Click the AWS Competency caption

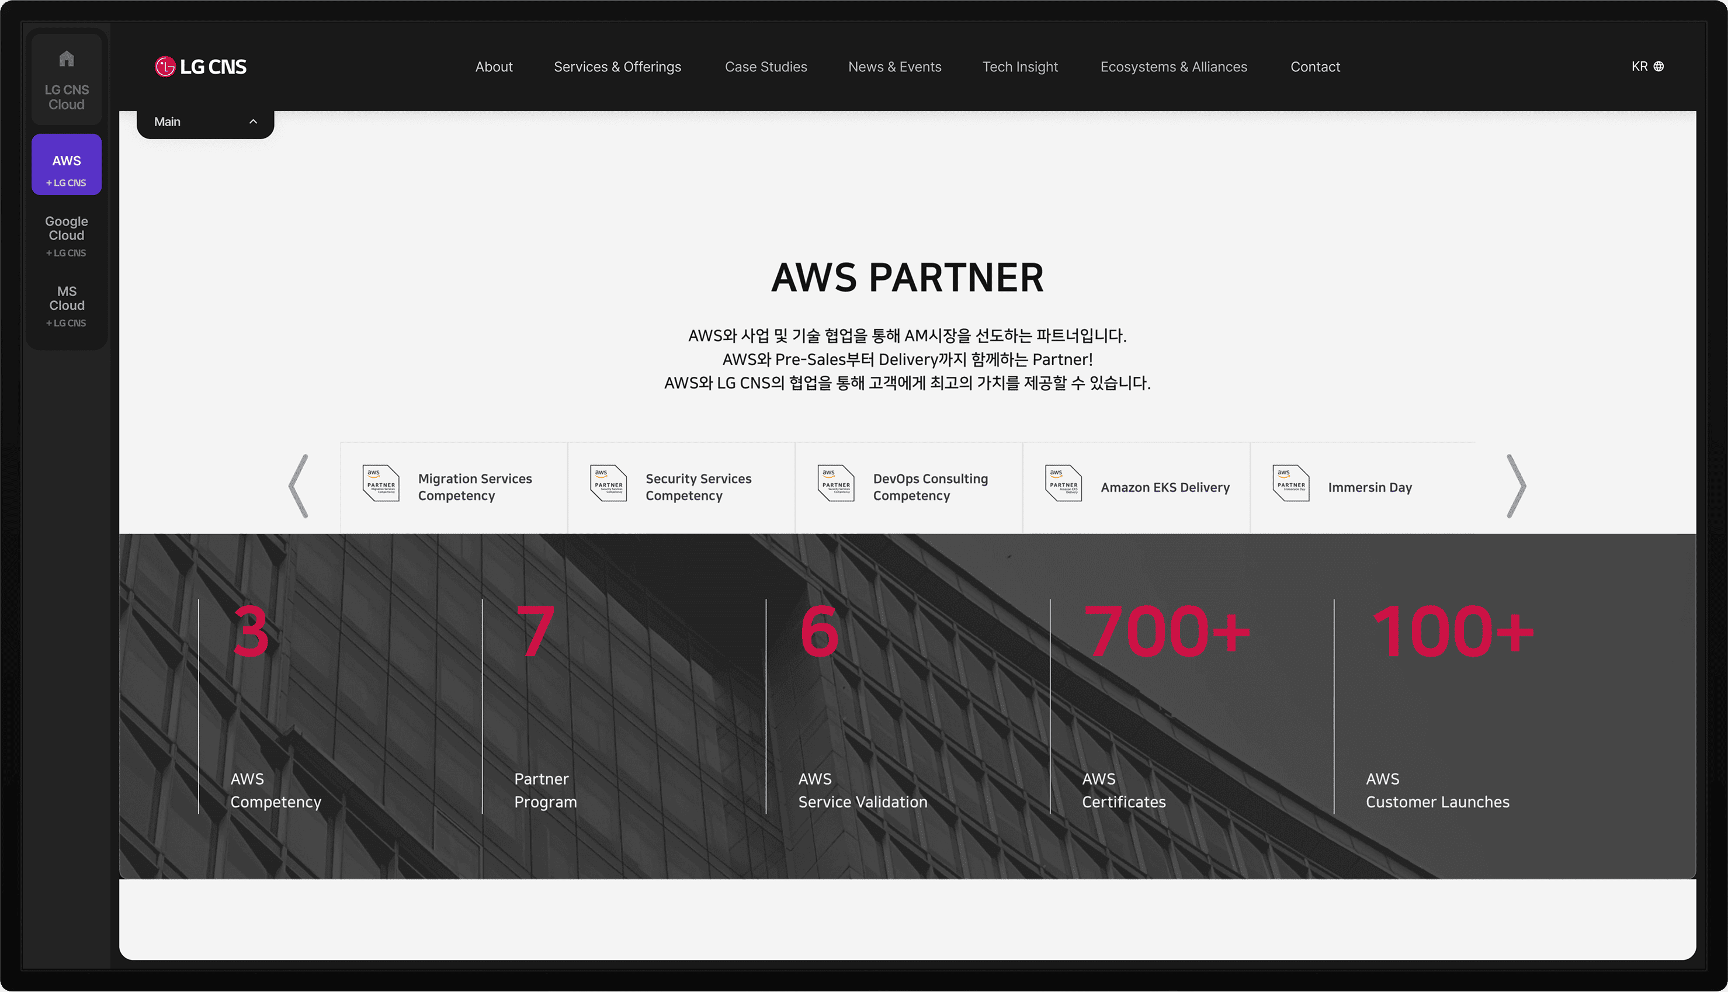click(x=276, y=790)
